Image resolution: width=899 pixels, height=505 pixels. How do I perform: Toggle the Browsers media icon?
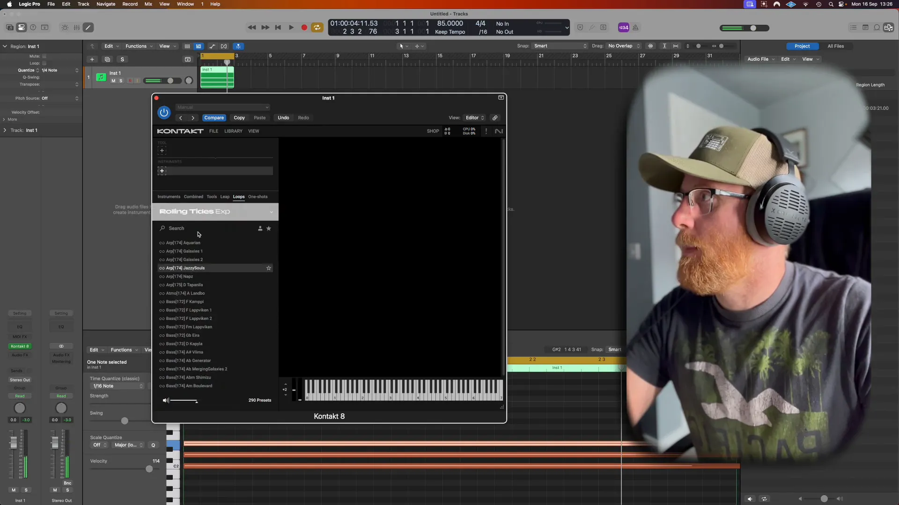click(888, 28)
